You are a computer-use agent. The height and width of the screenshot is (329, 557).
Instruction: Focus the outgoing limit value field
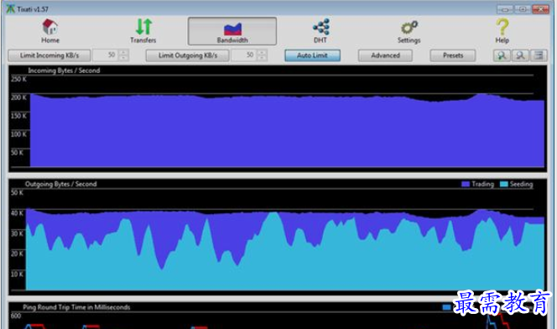point(244,55)
